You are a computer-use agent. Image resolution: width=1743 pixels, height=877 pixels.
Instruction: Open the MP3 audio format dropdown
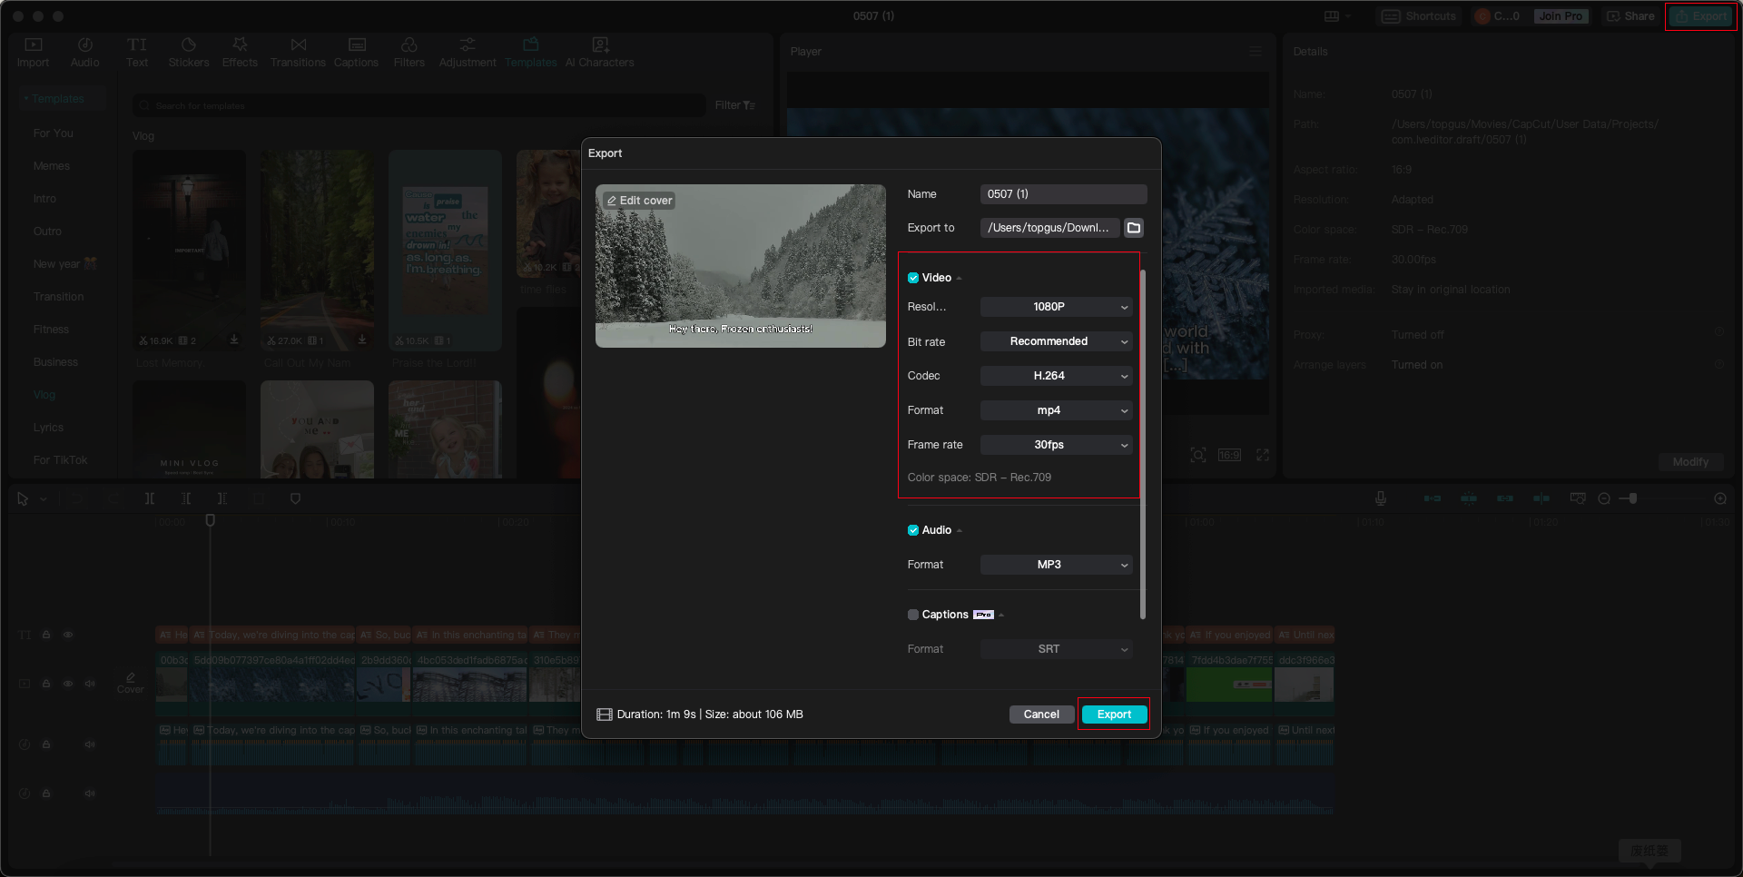(x=1056, y=565)
